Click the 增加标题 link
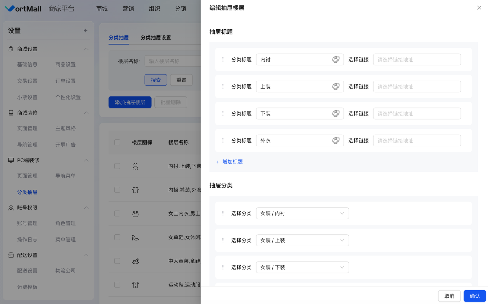The image size is (488, 304). pyautogui.click(x=232, y=162)
